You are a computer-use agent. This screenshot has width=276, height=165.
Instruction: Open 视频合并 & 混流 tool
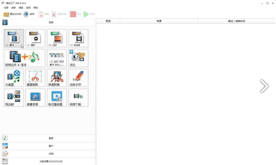click(25, 58)
